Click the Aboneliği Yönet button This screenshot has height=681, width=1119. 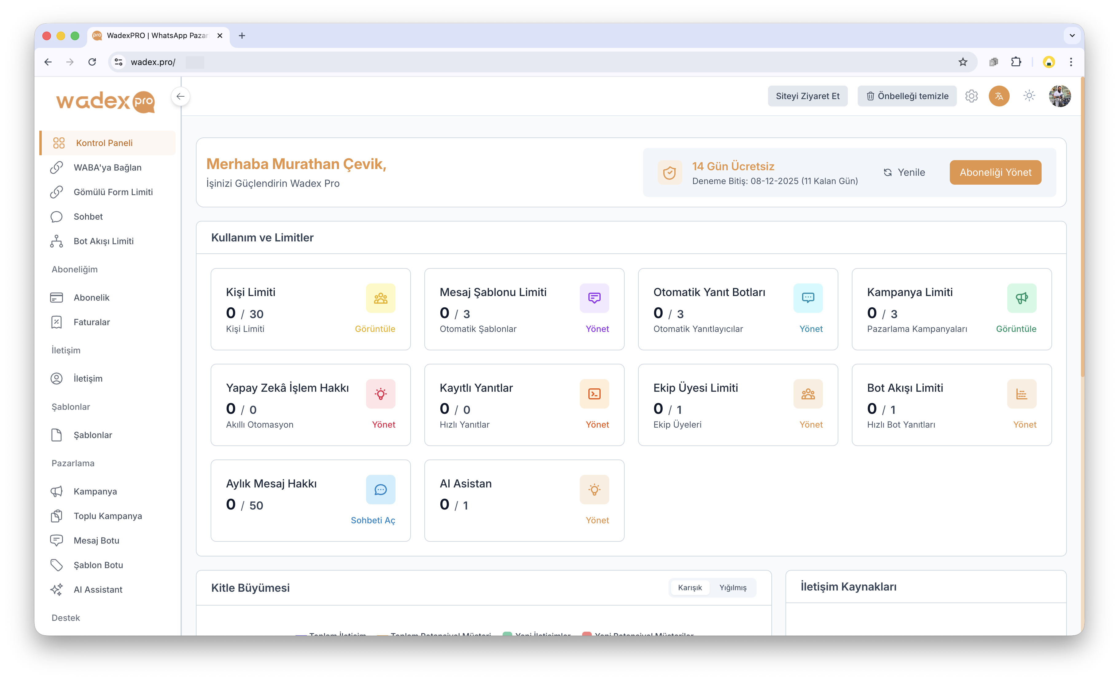[x=995, y=172]
